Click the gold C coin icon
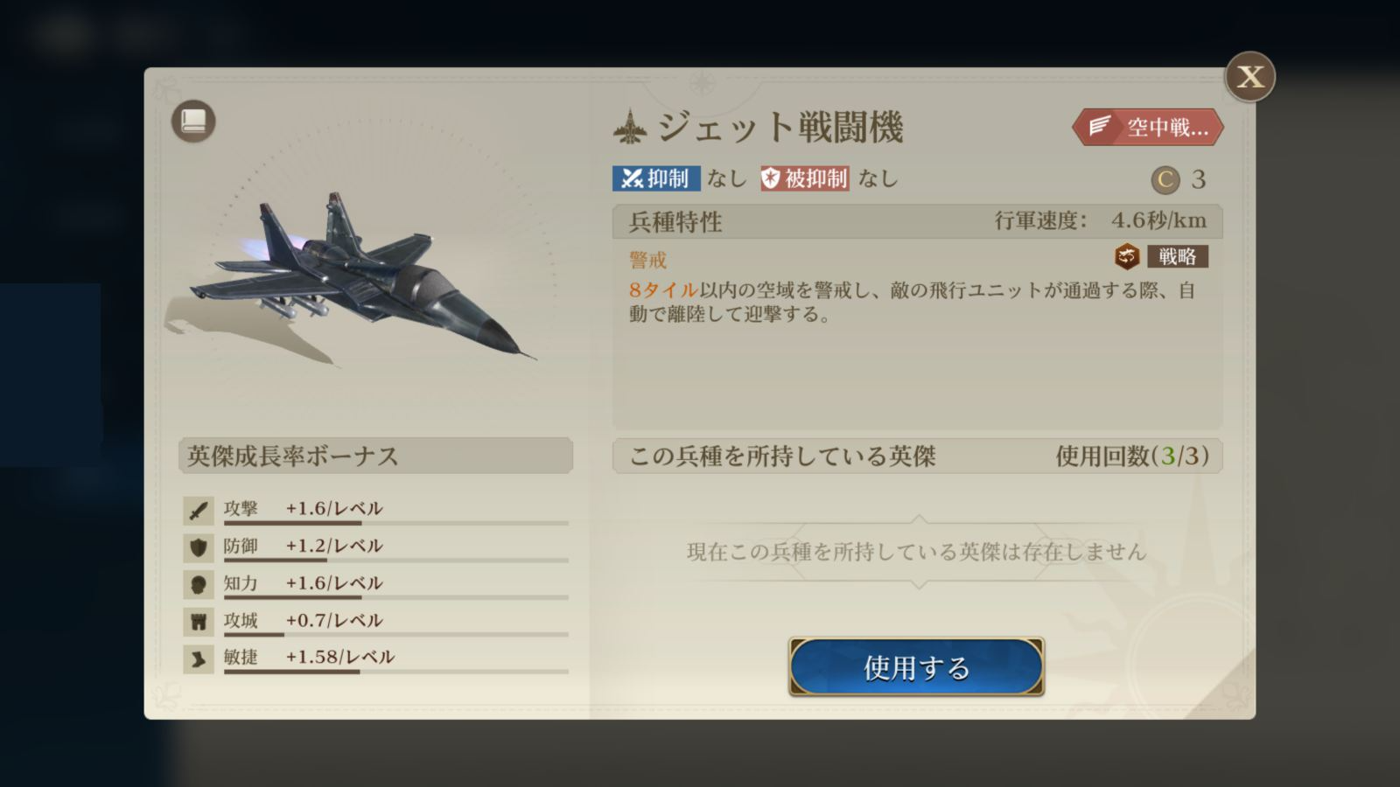The width and height of the screenshot is (1400, 787). tap(1165, 180)
